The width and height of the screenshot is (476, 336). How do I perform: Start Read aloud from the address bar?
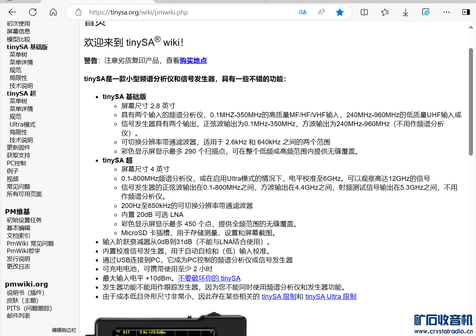pyautogui.click(x=321, y=12)
